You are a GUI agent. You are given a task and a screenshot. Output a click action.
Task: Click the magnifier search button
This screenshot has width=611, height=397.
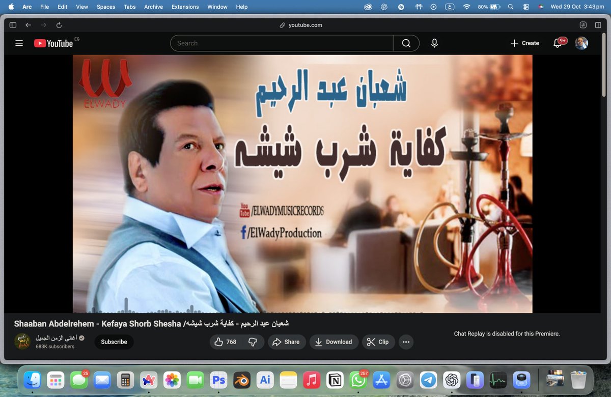[x=406, y=43]
